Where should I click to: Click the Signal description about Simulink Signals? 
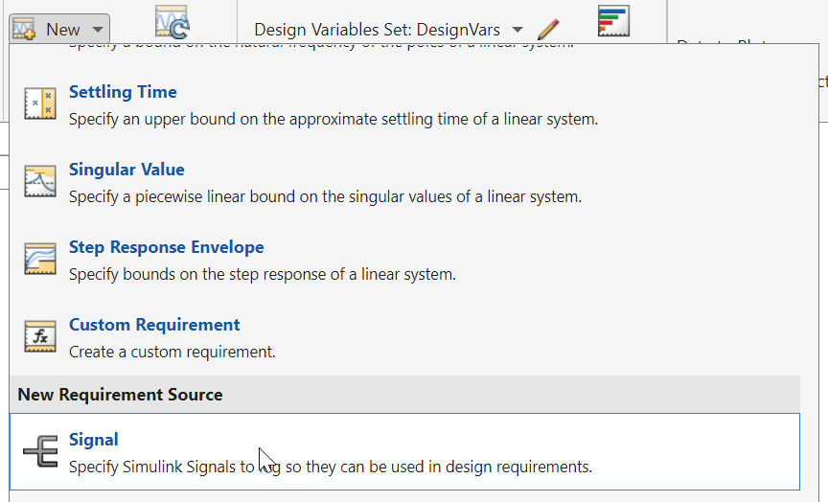[x=331, y=468]
